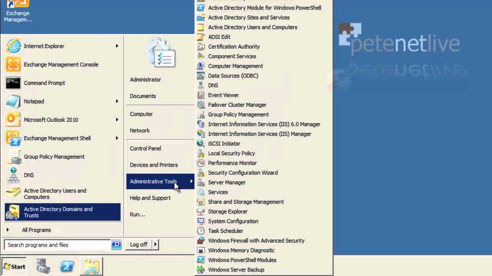Image resolution: width=492 pixels, height=276 pixels.
Task: Click the Windows Server Backup icon
Action: (x=201, y=269)
